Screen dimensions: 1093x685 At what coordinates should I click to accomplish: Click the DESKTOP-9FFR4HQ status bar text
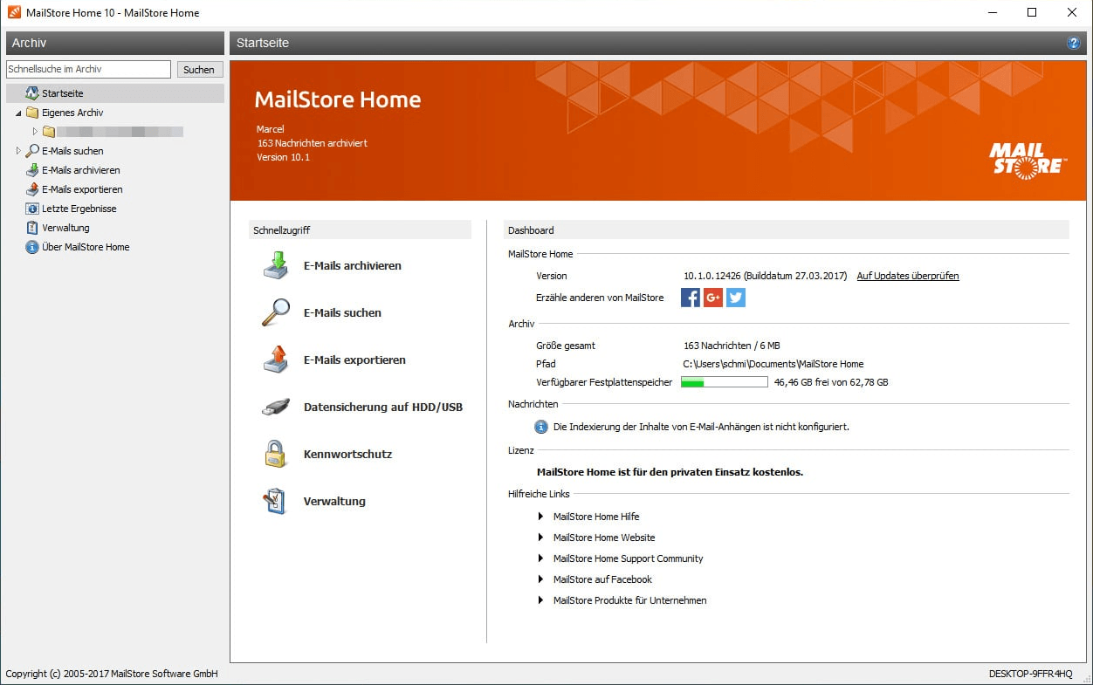coord(1030,674)
